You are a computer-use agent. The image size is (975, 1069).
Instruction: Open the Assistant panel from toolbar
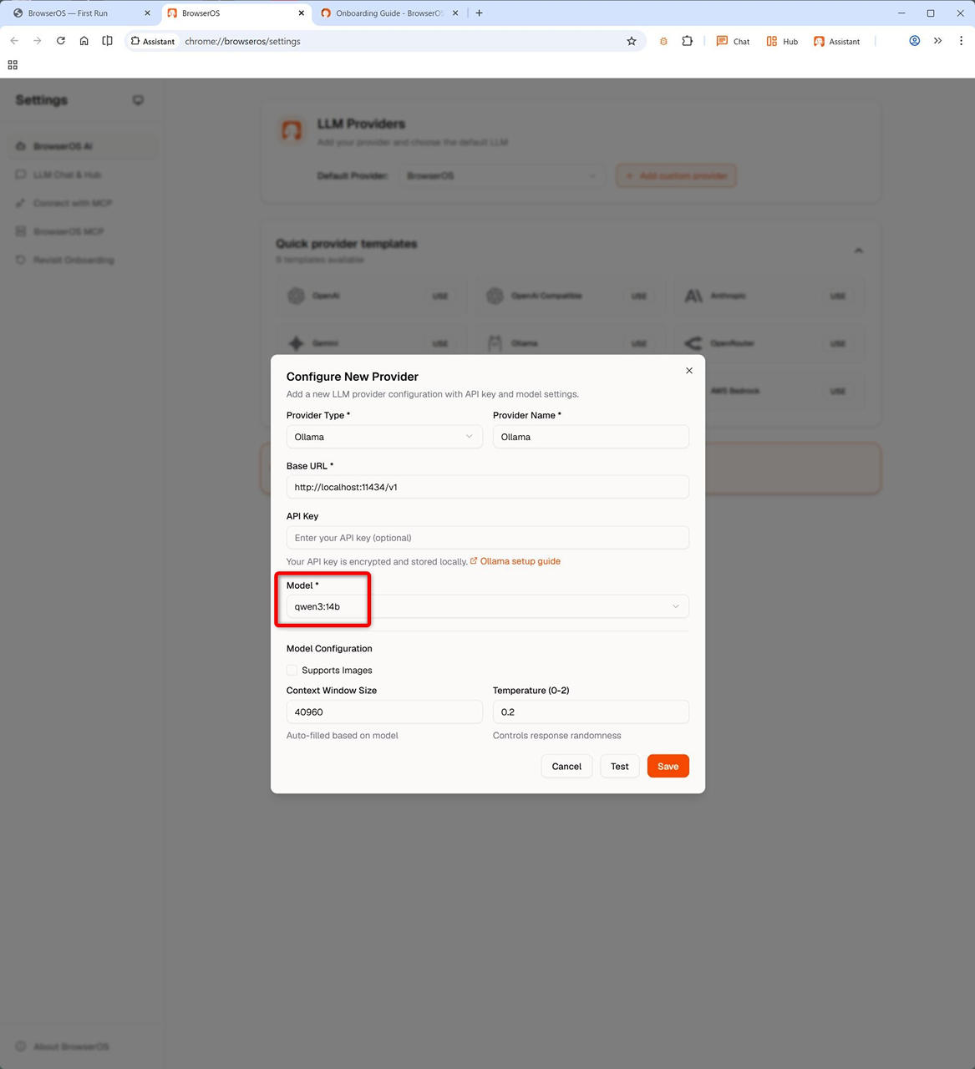836,41
